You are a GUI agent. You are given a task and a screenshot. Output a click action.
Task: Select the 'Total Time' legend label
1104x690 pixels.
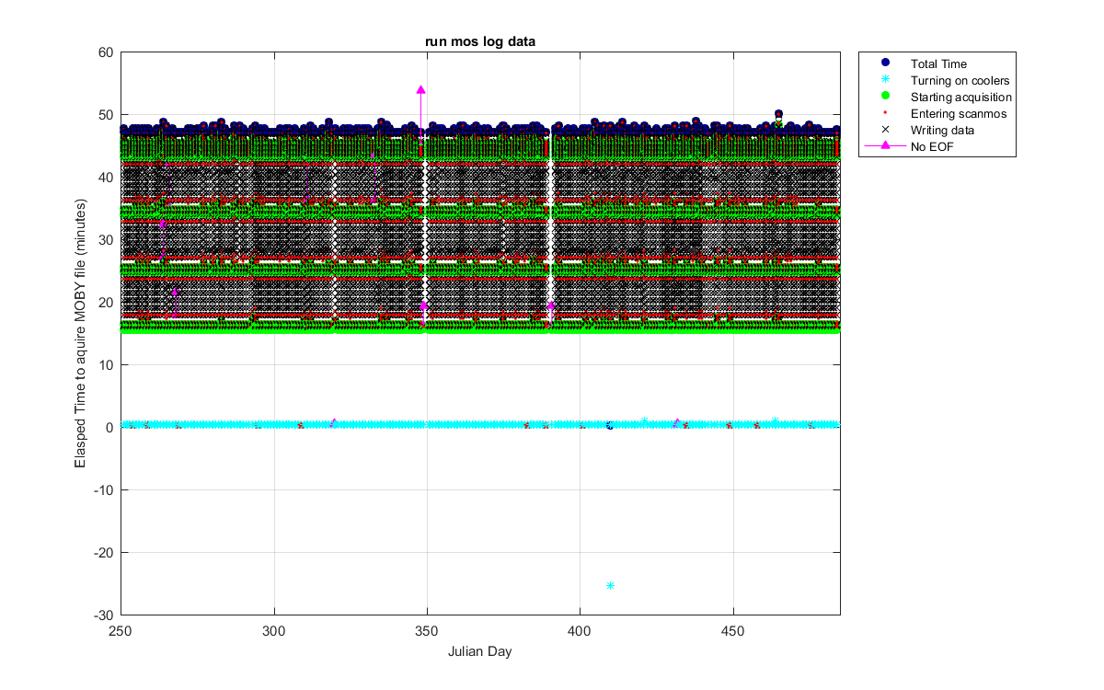coord(938,63)
